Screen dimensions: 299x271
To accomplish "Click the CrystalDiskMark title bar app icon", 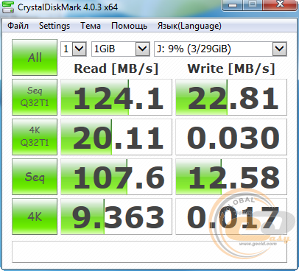I will (x=8, y=7).
